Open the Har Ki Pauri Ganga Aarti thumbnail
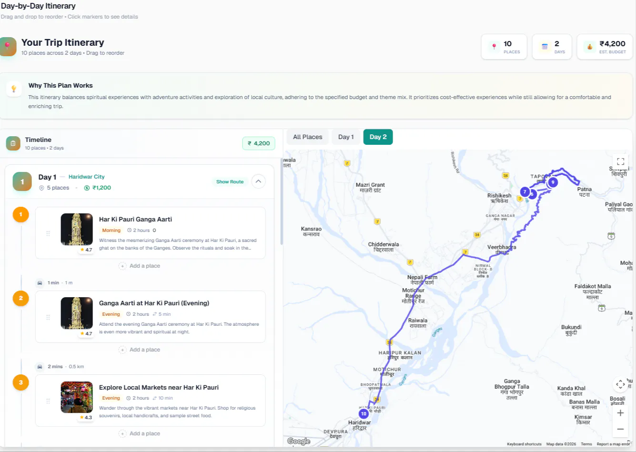This screenshot has width=636, height=452. point(77,230)
